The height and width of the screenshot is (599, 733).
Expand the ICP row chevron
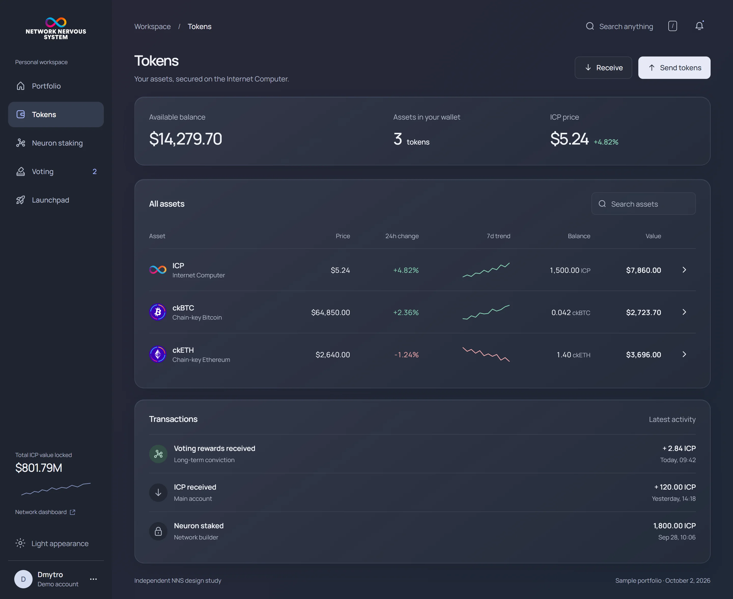click(684, 270)
